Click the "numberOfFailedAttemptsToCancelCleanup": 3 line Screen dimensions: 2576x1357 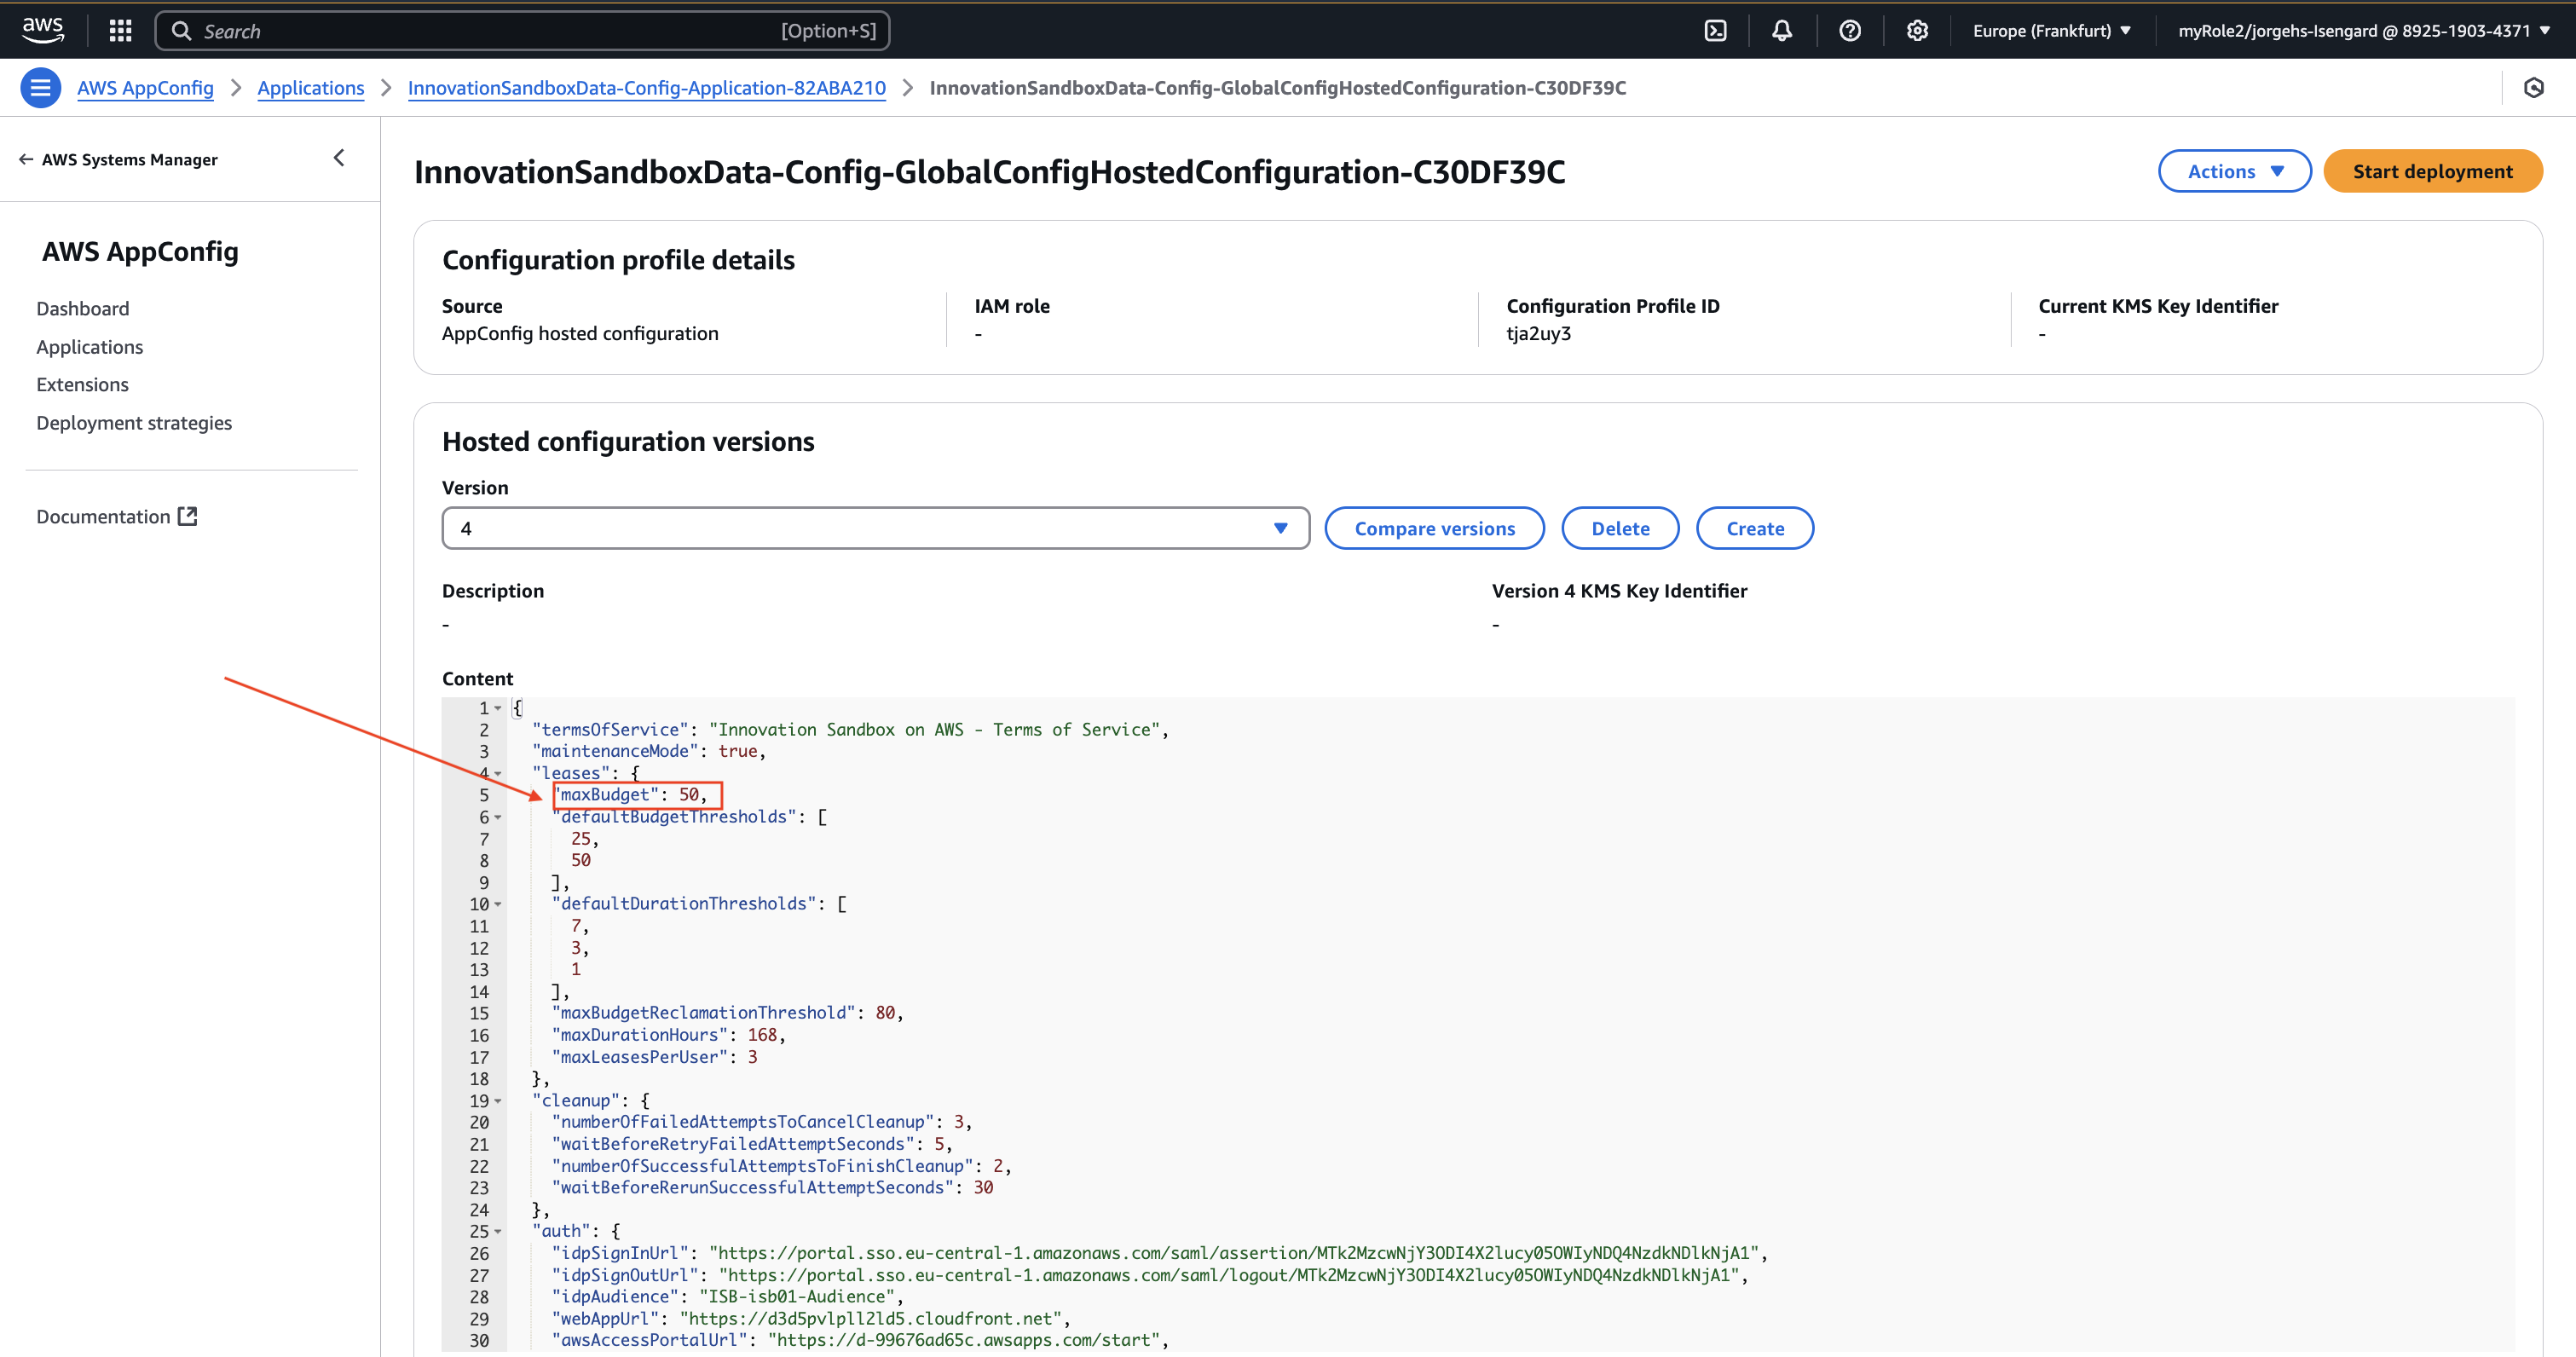[x=762, y=1122]
